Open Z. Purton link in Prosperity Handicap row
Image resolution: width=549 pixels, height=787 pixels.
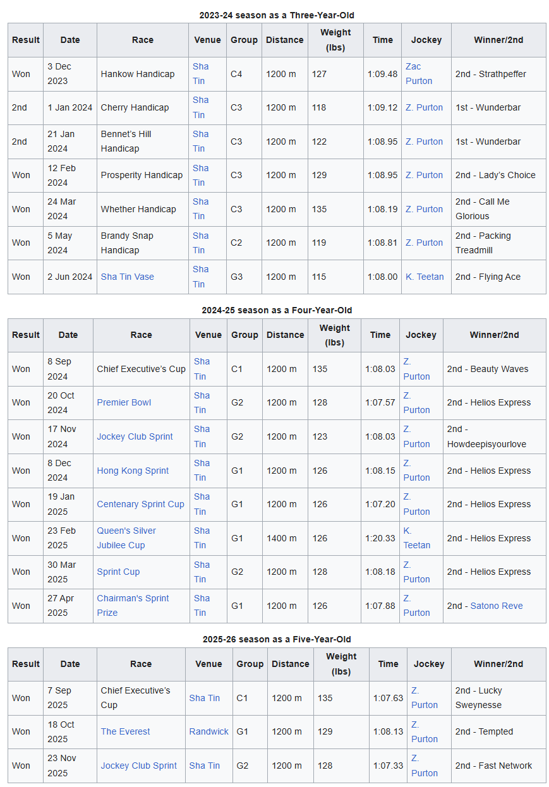[424, 175]
